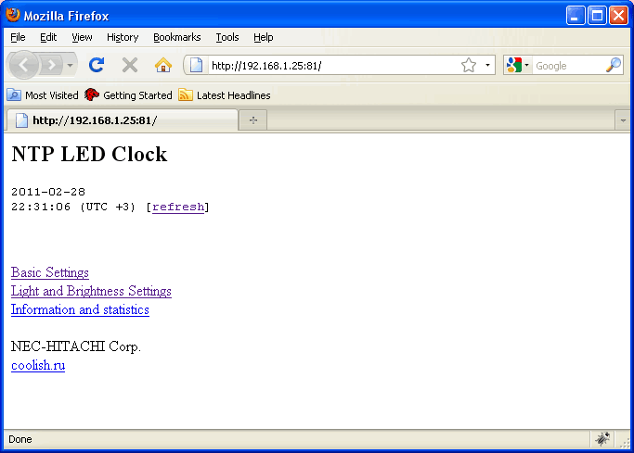
Task: Click the Information and statistics link
Action: [80, 309]
